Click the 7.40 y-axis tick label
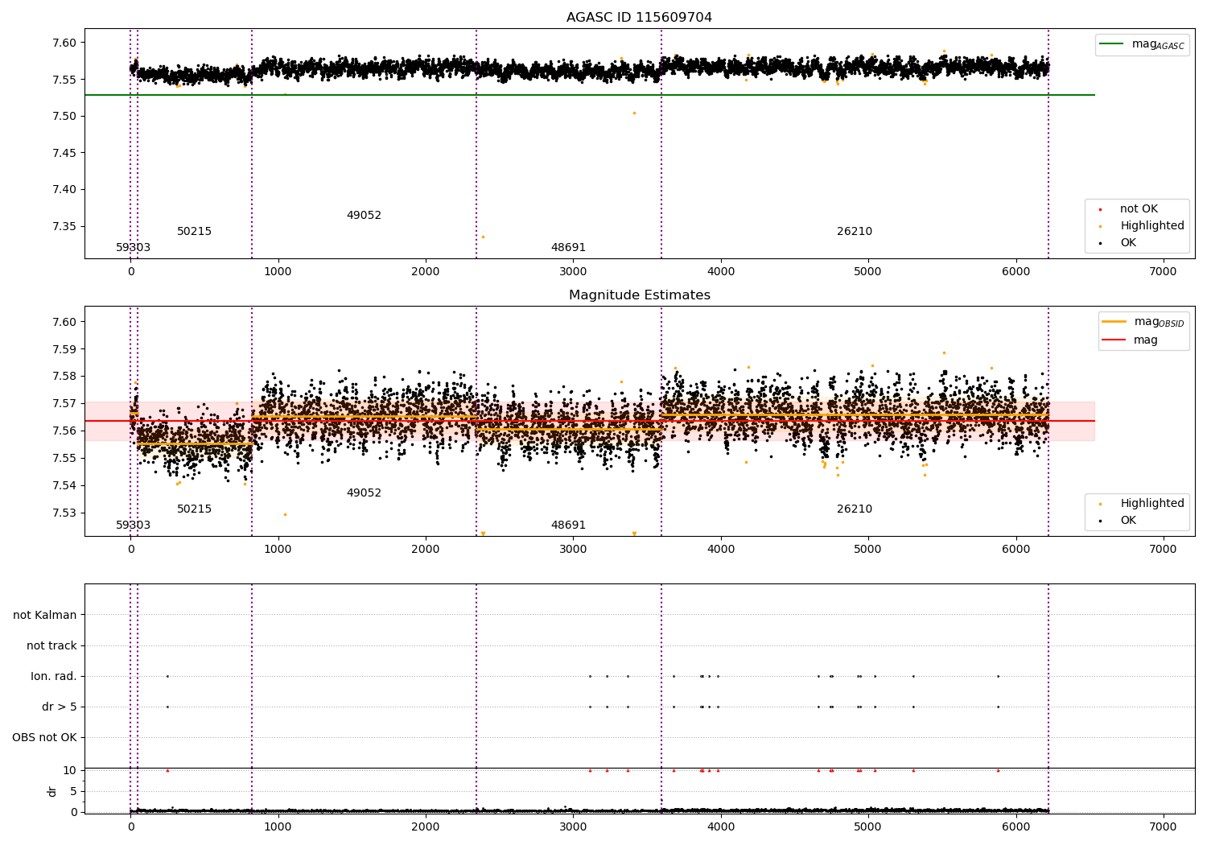Screen dimensions: 1207x845 (63, 190)
